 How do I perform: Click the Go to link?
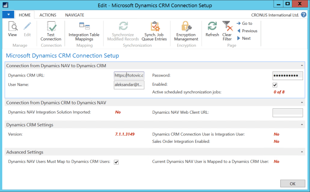point(247,23)
